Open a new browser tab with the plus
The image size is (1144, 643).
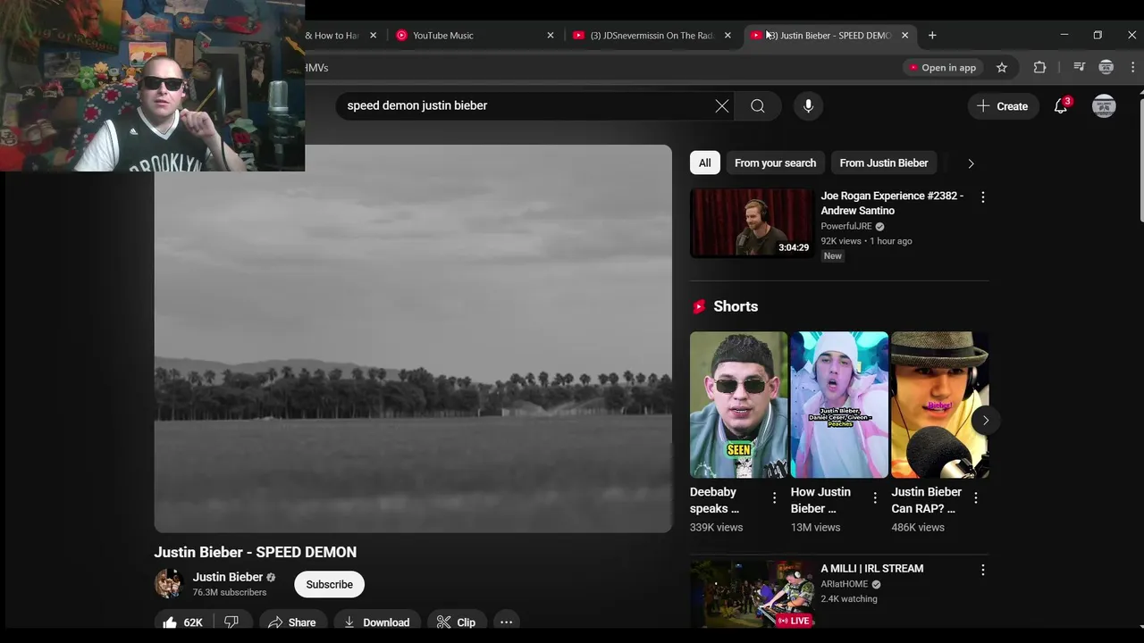(932, 36)
